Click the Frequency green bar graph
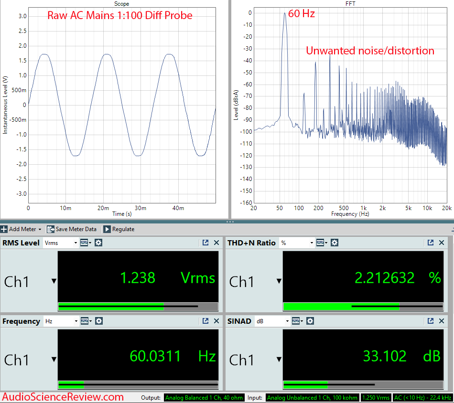The height and width of the screenshot is (403, 454). pyautogui.click(x=138, y=385)
